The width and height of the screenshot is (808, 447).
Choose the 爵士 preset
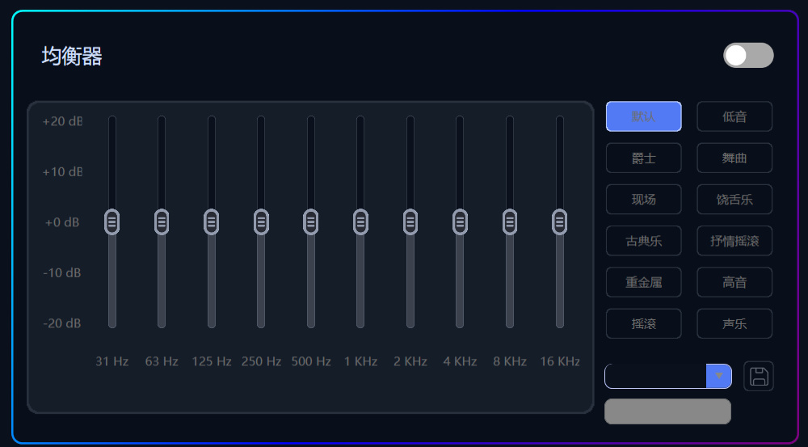point(644,158)
